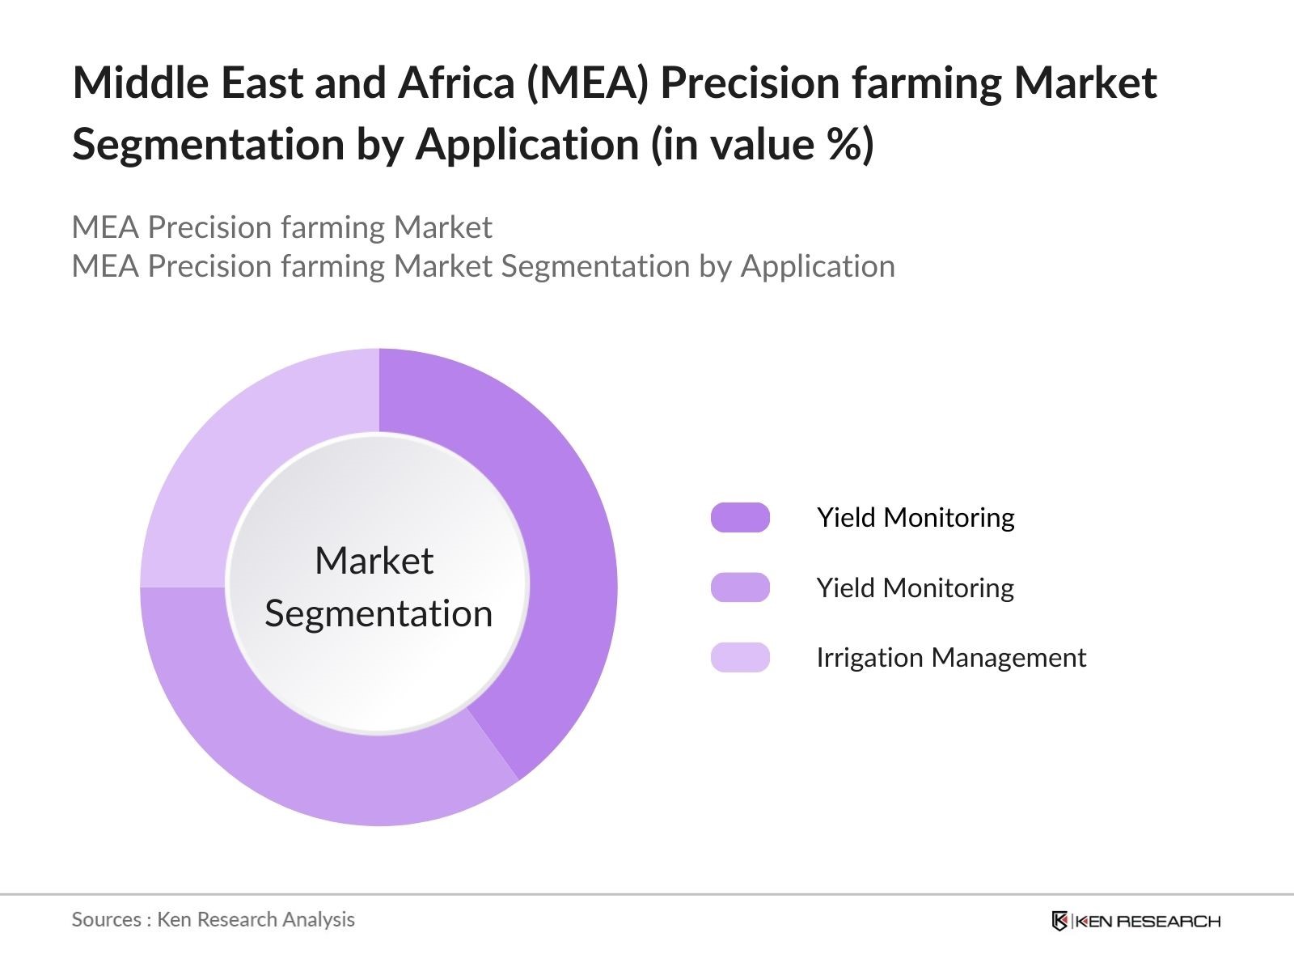Click the title line starting Middle East and Africa
The height and width of the screenshot is (971, 1294).
[615, 83]
